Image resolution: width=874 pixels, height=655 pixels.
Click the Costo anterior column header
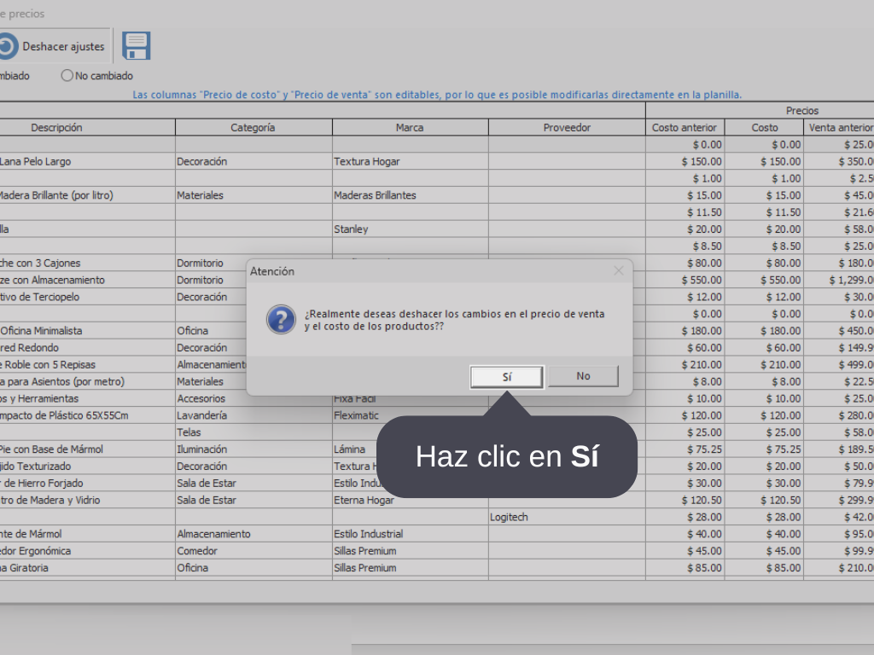pos(685,128)
